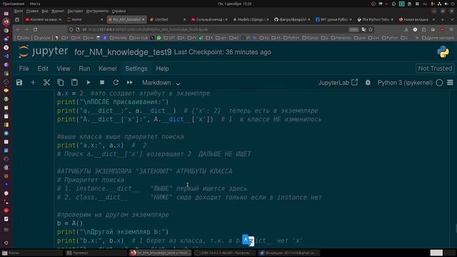Viewport: 457px width, 257px height.
Task: Go back with the browser back arrow
Action: click(x=18, y=29)
